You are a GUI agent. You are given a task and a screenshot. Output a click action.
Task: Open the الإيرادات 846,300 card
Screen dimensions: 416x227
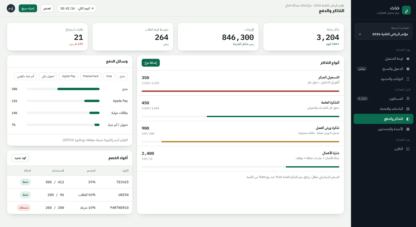pyautogui.click(x=218, y=37)
